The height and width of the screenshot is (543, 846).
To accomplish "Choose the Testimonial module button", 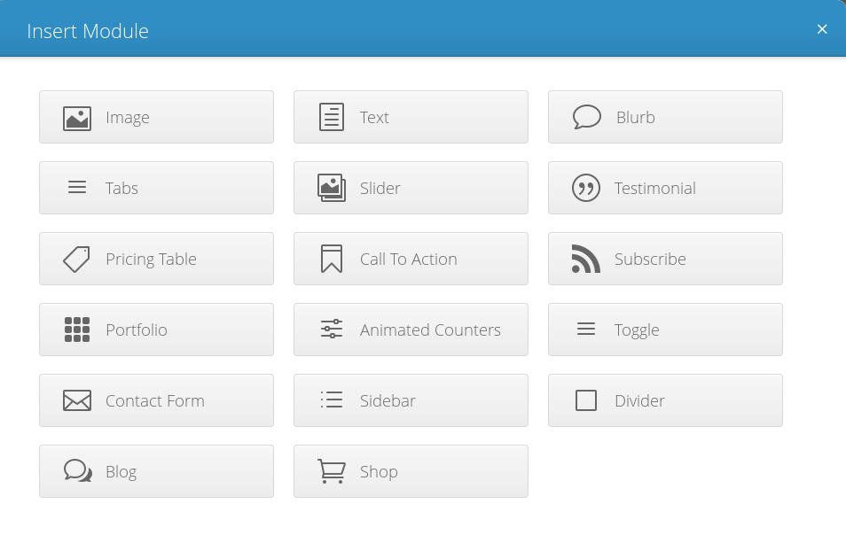I will 665,188.
